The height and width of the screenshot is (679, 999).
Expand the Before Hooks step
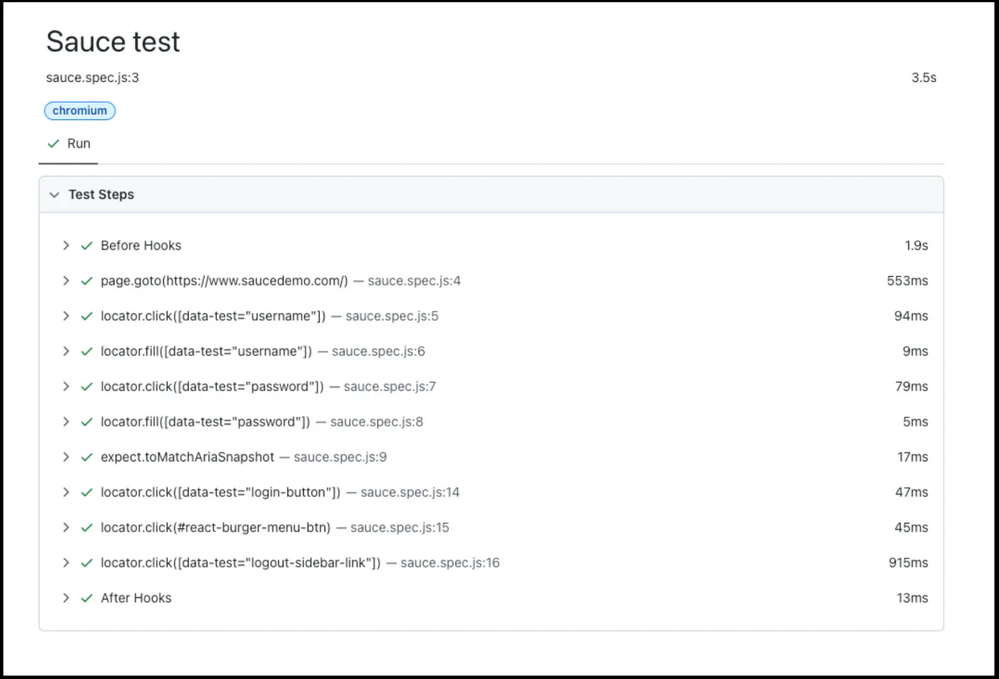(66, 245)
